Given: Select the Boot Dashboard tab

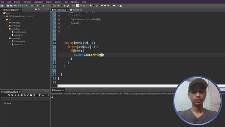Looking at the screenshot, I should point(11,92).
